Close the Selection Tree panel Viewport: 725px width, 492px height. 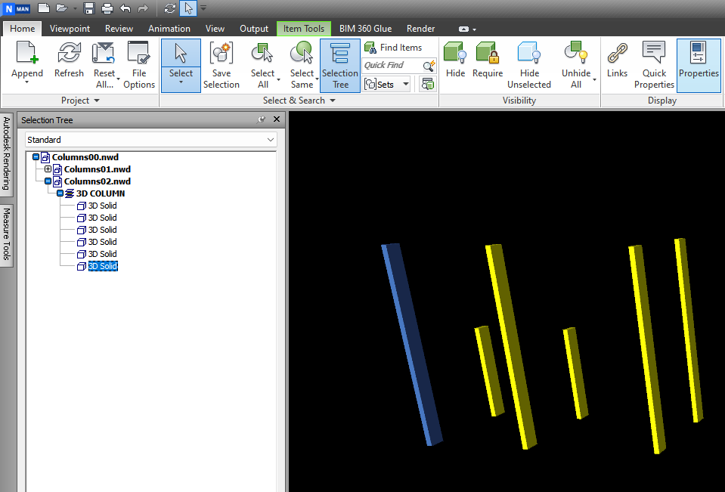pyautogui.click(x=277, y=119)
